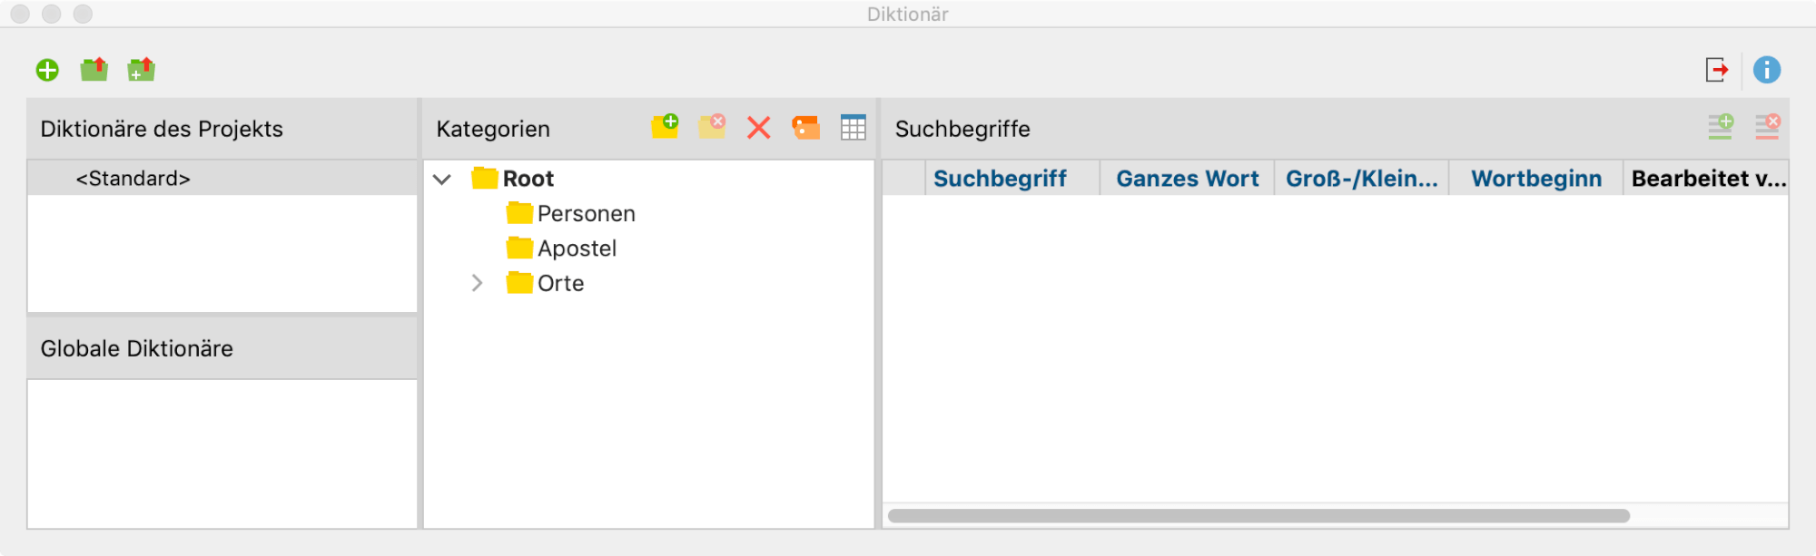The image size is (1816, 556).
Task: Sort by Wortbeginn column header
Action: pyautogui.click(x=1535, y=179)
